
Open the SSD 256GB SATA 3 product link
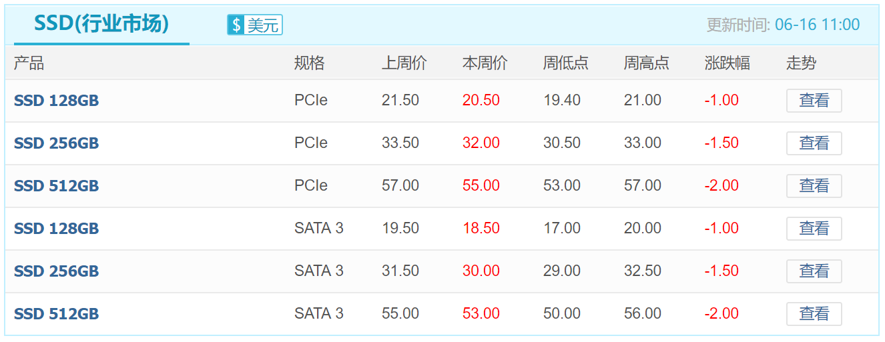[x=56, y=271]
